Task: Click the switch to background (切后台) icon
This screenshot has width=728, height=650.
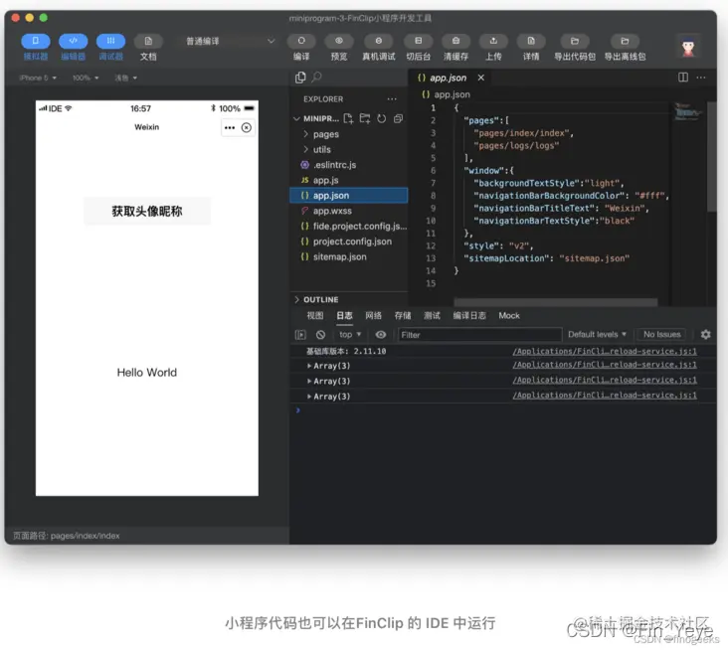Action: click(x=418, y=42)
